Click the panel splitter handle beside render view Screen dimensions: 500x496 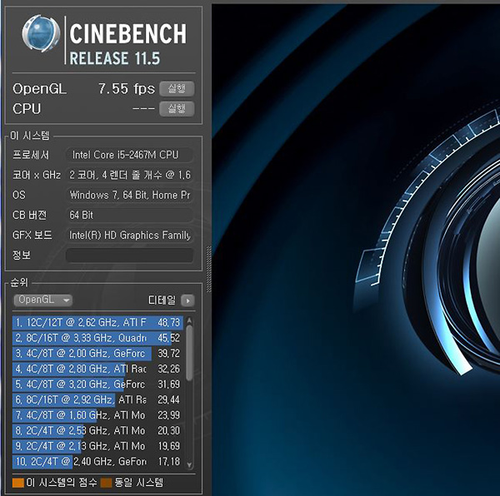tap(209, 270)
